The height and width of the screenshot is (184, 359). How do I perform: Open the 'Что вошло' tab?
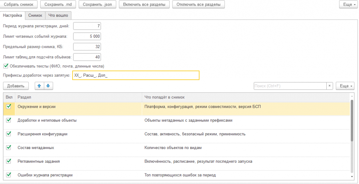tap(58, 15)
